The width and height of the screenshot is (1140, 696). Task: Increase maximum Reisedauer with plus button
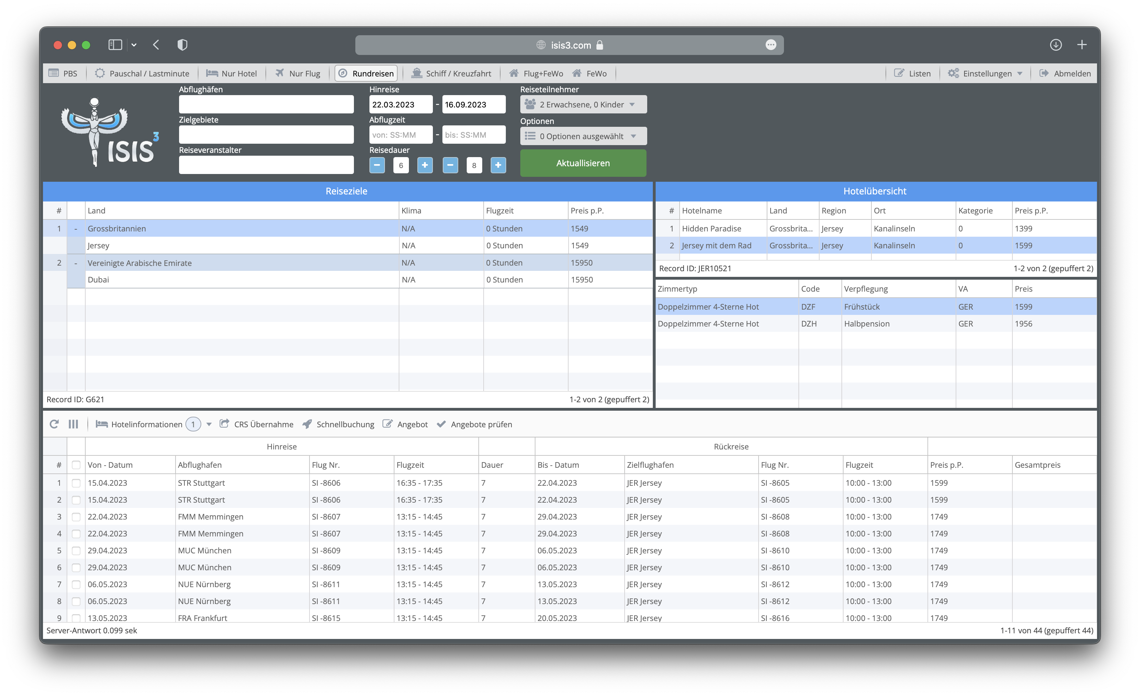coord(498,165)
